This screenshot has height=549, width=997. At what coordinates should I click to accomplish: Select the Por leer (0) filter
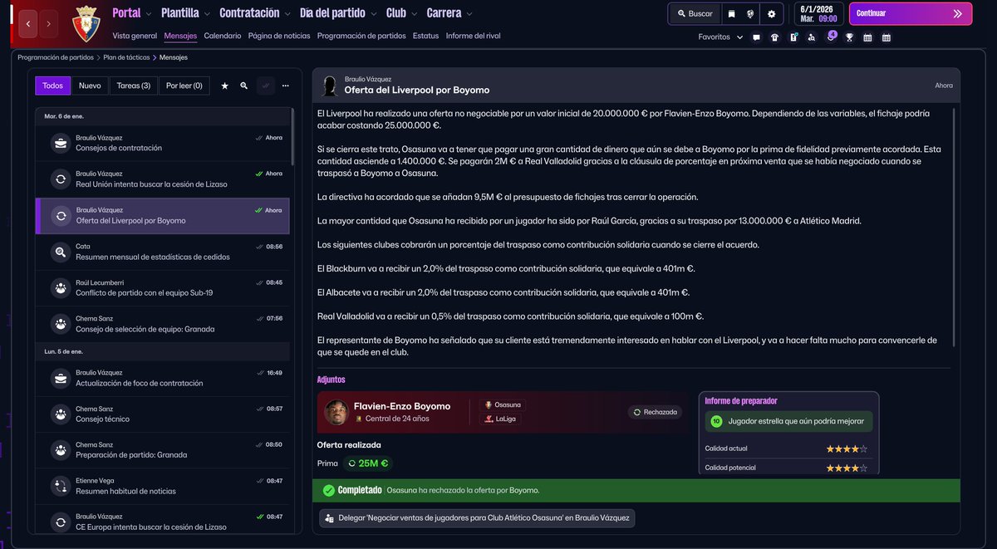[x=184, y=86]
